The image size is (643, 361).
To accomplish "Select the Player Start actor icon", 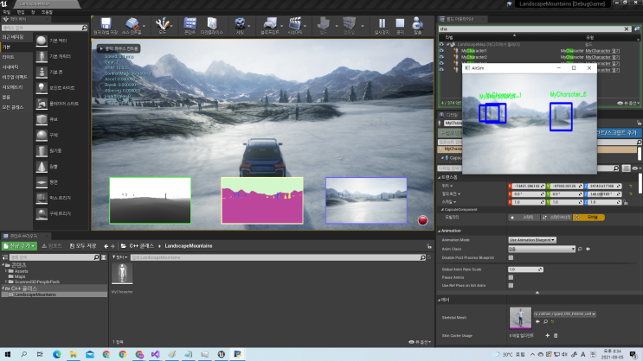I will [x=42, y=104].
